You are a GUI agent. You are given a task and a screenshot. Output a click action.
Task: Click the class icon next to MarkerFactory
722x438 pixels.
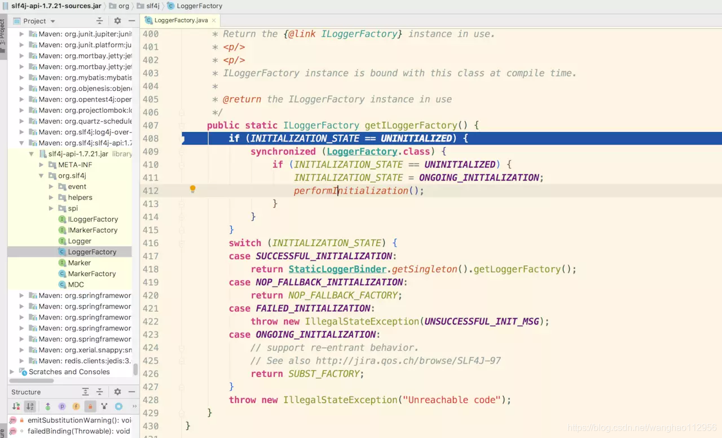click(62, 274)
